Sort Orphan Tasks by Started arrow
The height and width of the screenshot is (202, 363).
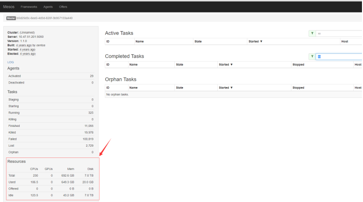[231, 88]
